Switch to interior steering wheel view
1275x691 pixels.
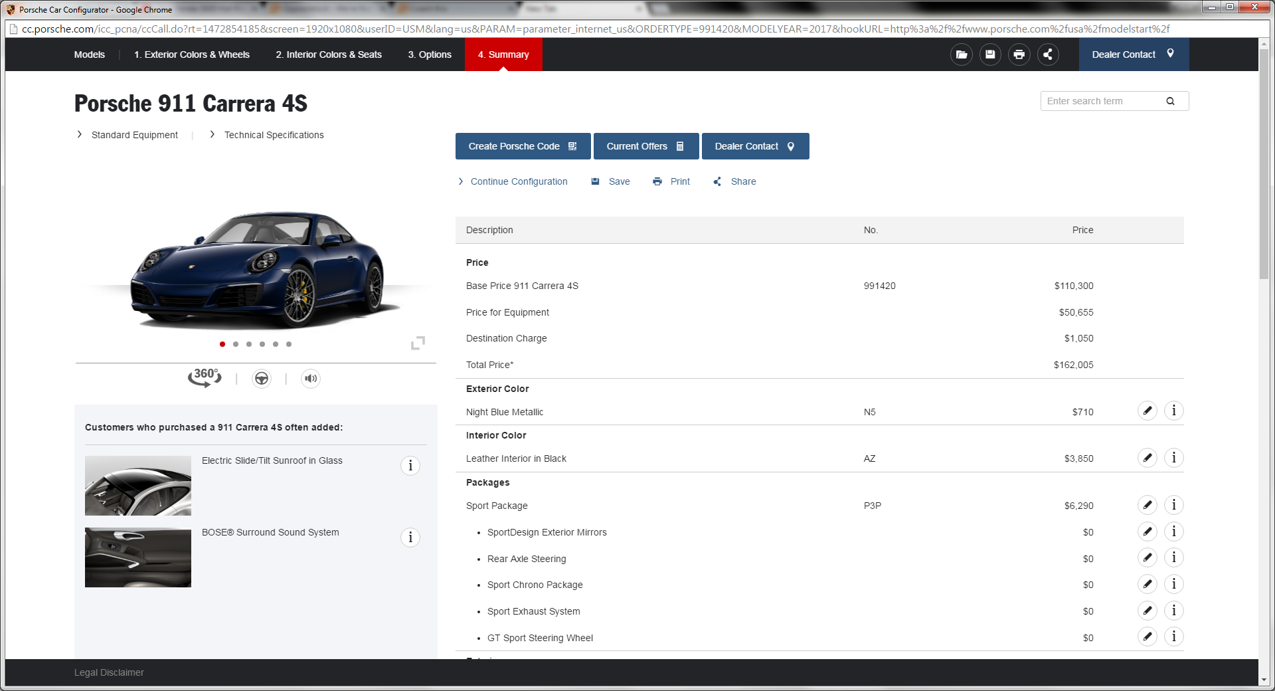coord(262,379)
